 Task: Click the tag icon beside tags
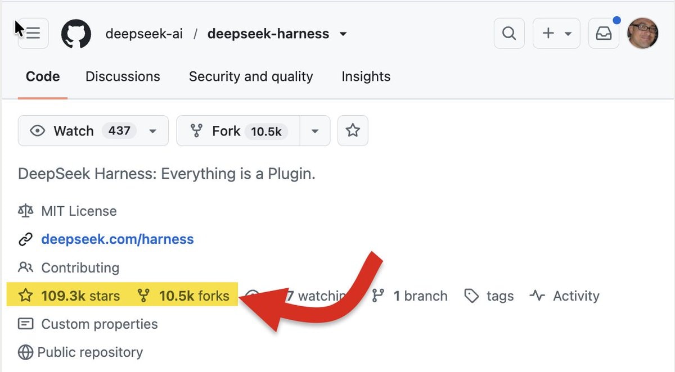(x=471, y=296)
